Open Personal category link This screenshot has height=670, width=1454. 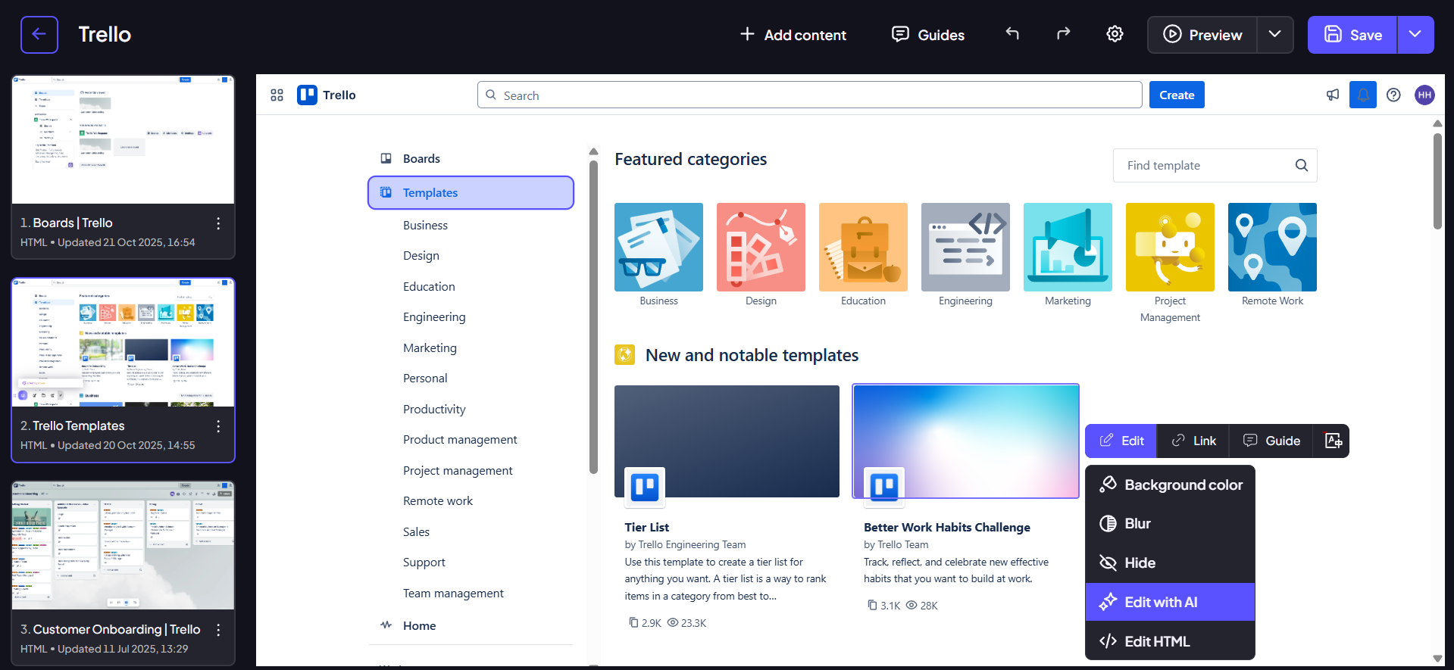[425, 379]
